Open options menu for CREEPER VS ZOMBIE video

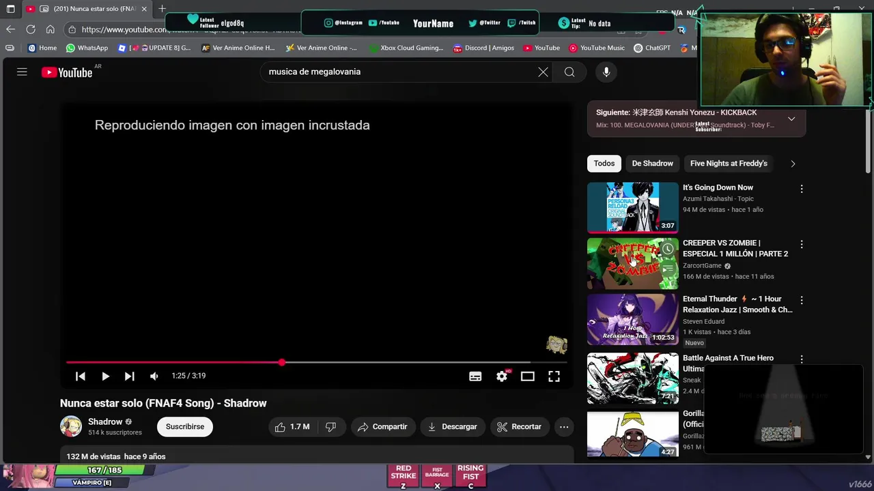802,244
